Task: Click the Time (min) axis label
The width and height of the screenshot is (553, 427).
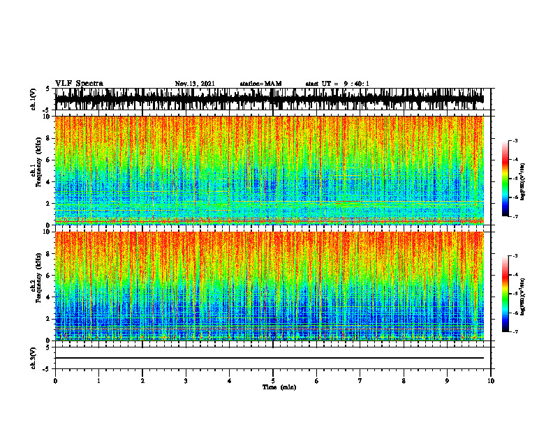Action: coord(279,387)
